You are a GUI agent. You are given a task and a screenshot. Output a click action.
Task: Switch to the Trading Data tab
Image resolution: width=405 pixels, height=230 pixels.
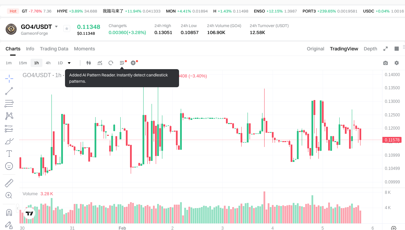(x=54, y=49)
